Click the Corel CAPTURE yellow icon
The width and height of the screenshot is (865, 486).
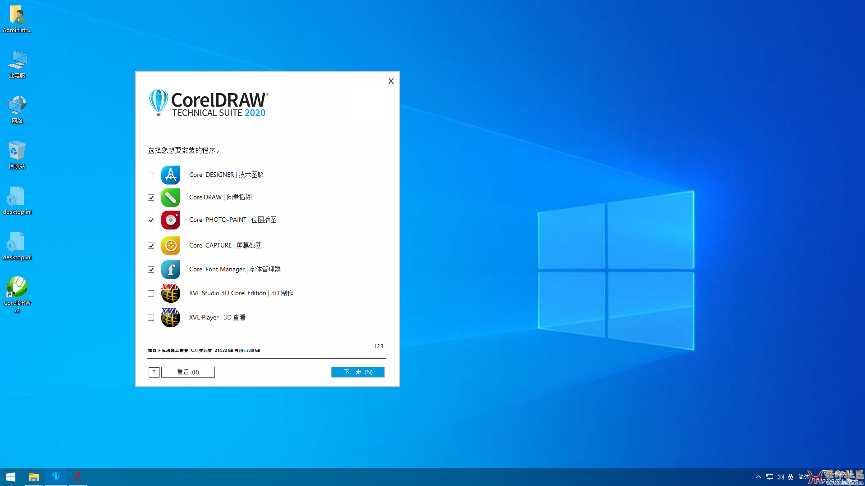(171, 246)
